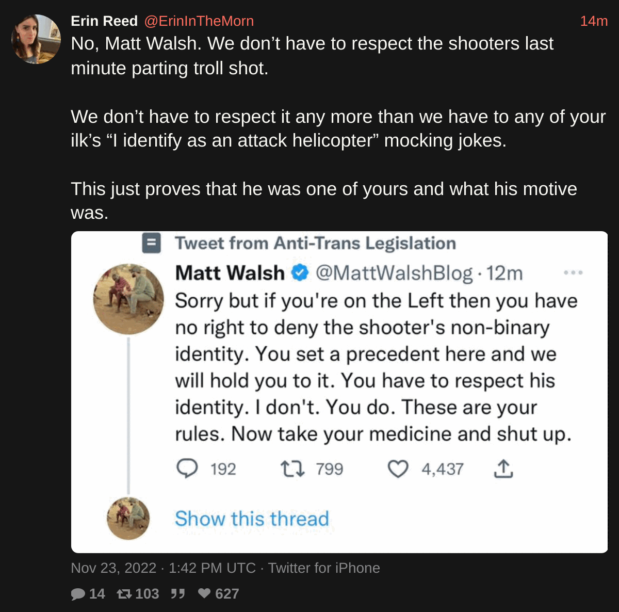Click the reply speech bubble icon with 14

tap(78, 594)
